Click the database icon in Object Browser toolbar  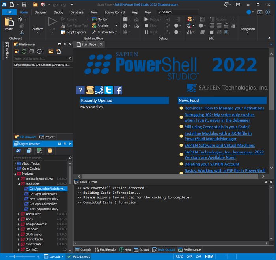pos(50,151)
